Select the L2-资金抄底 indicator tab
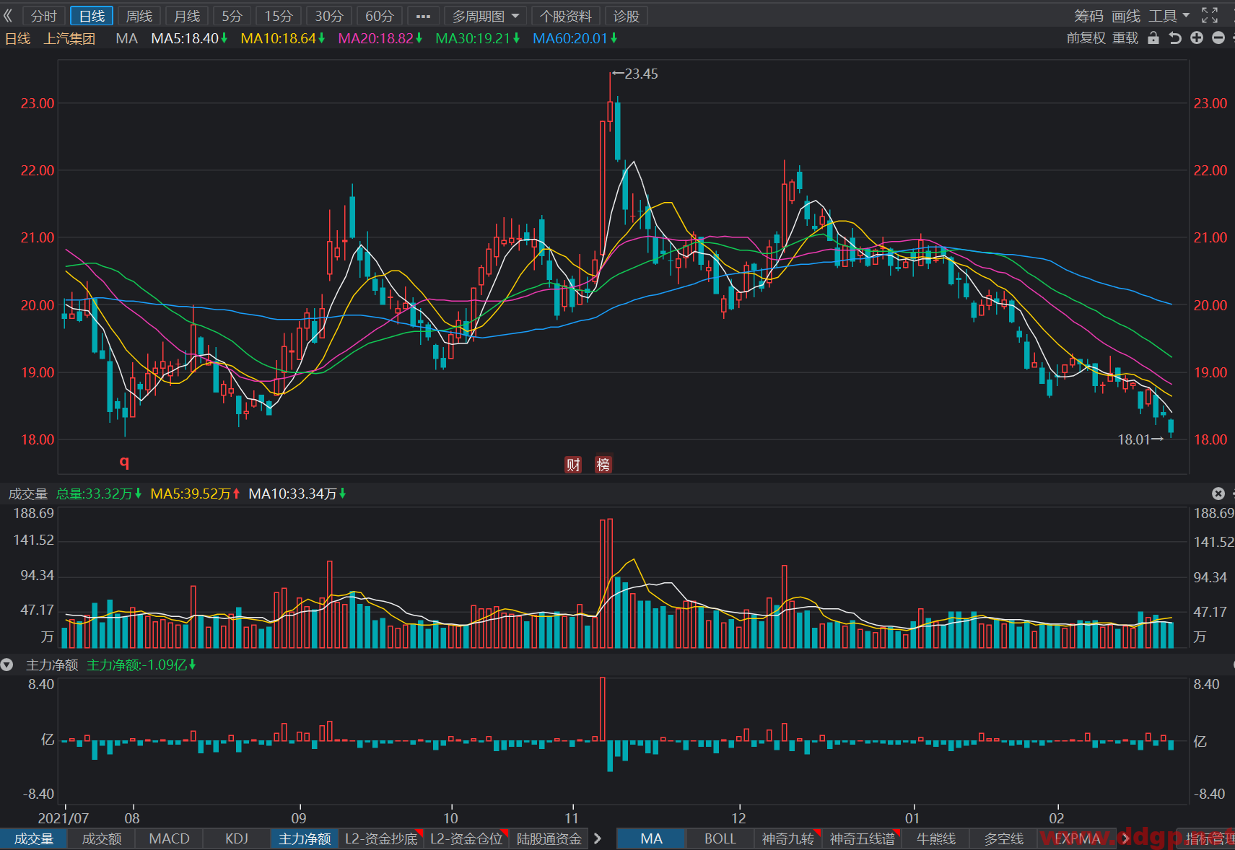Screen dimensions: 1235x850 coord(381,838)
